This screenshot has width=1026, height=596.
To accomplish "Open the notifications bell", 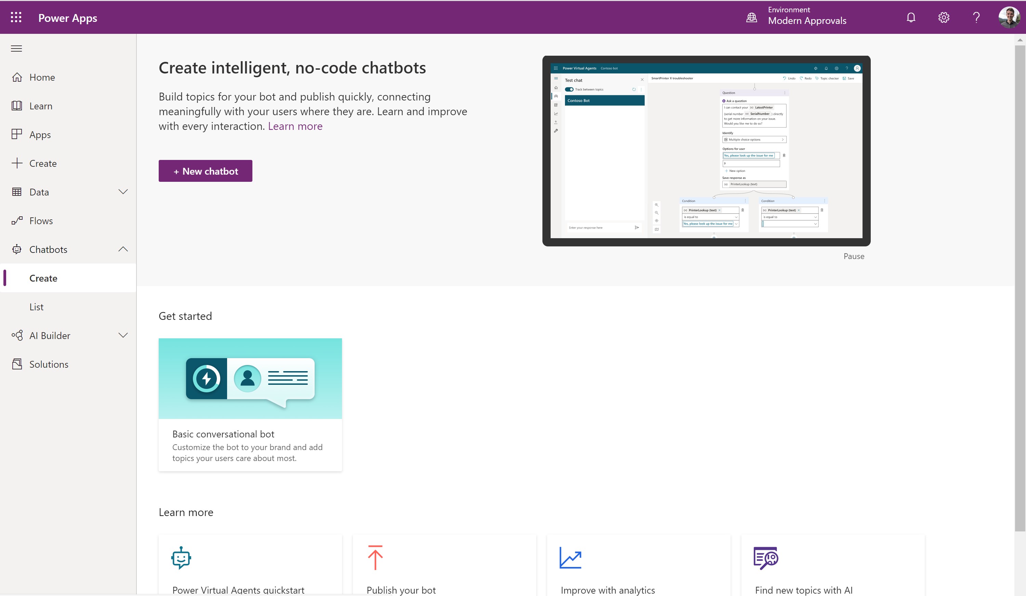I will point(911,17).
